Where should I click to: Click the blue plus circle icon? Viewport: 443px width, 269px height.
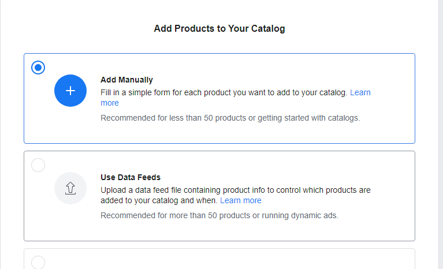pos(70,91)
